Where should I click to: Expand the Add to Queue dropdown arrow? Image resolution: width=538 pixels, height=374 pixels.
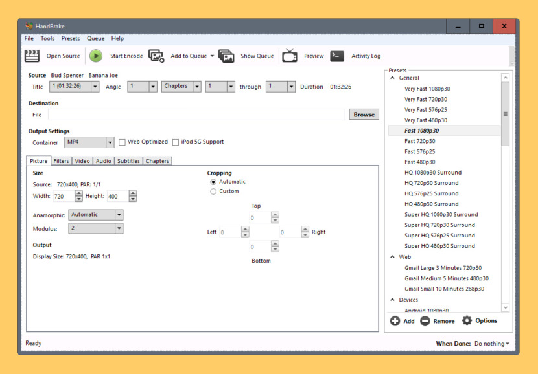[212, 56]
